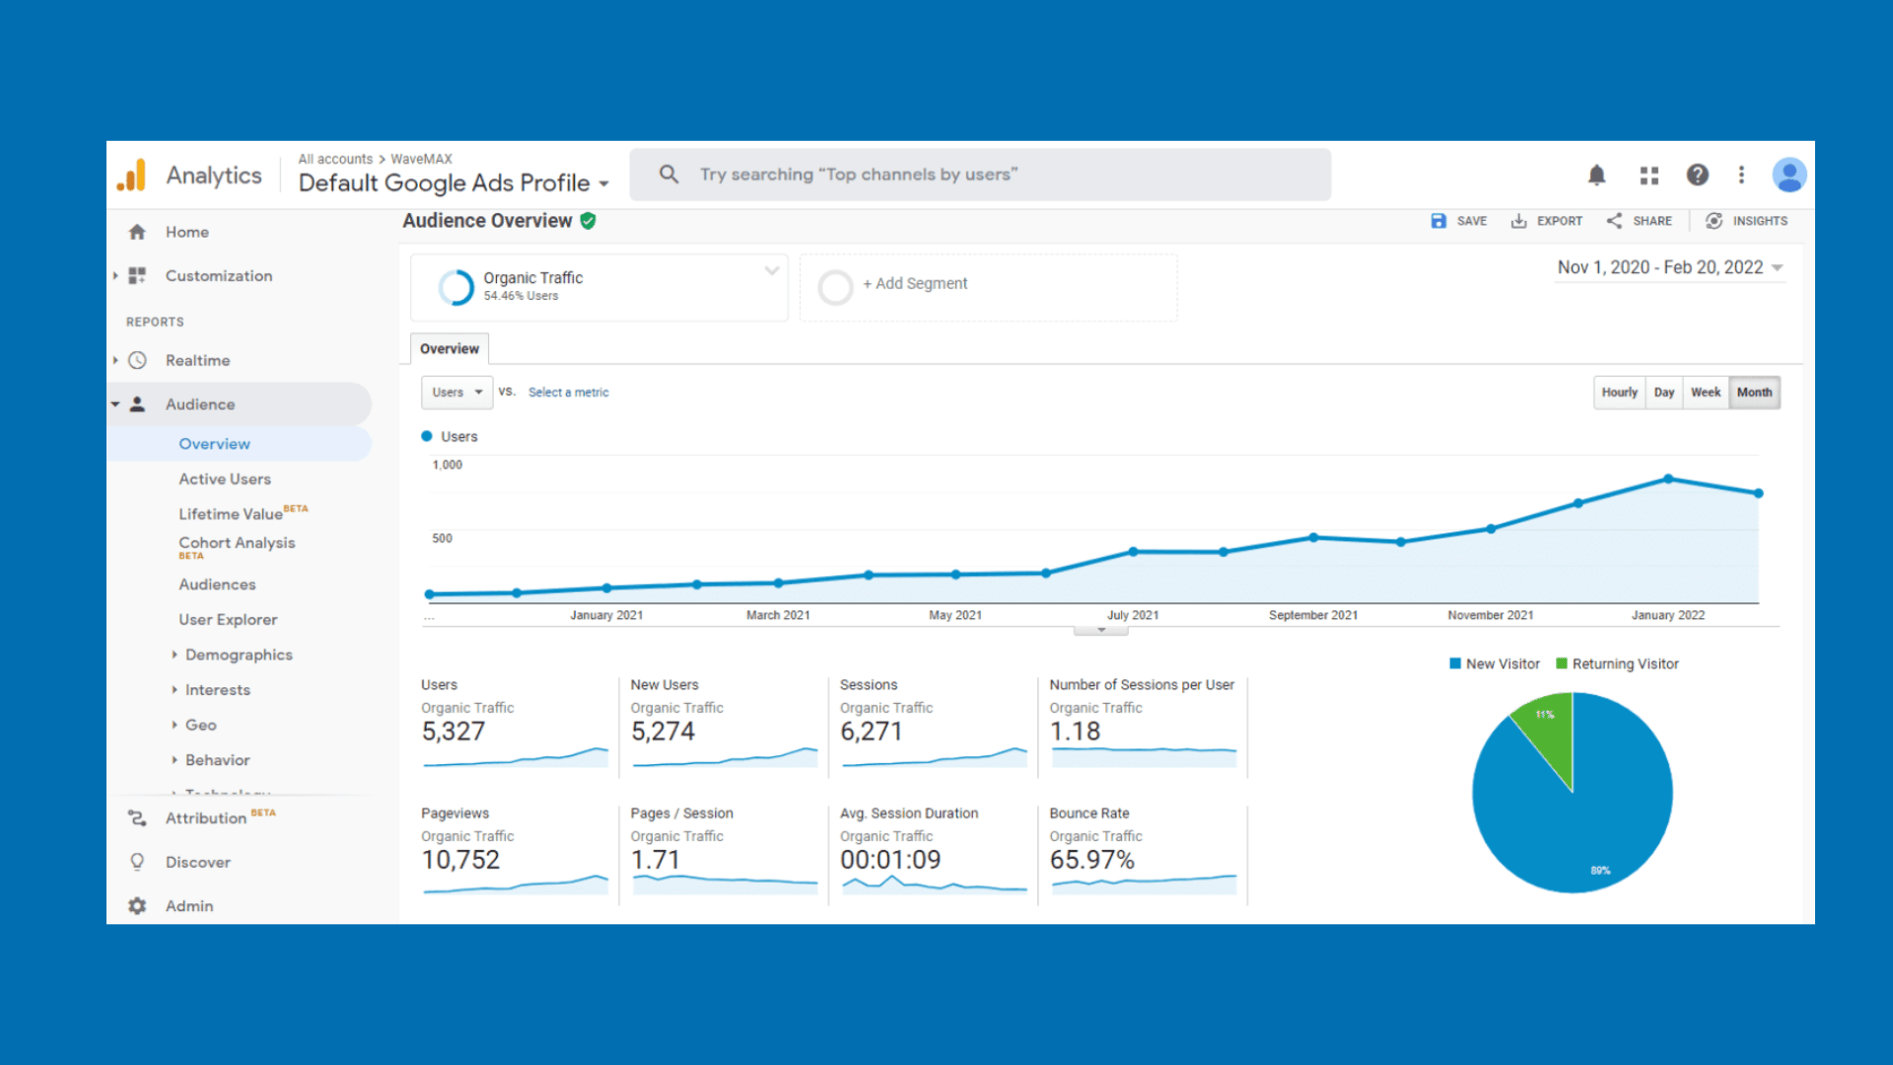Open the Insights panel icon
Screen dimensions: 1893x1065
(x=1715, y=221)
